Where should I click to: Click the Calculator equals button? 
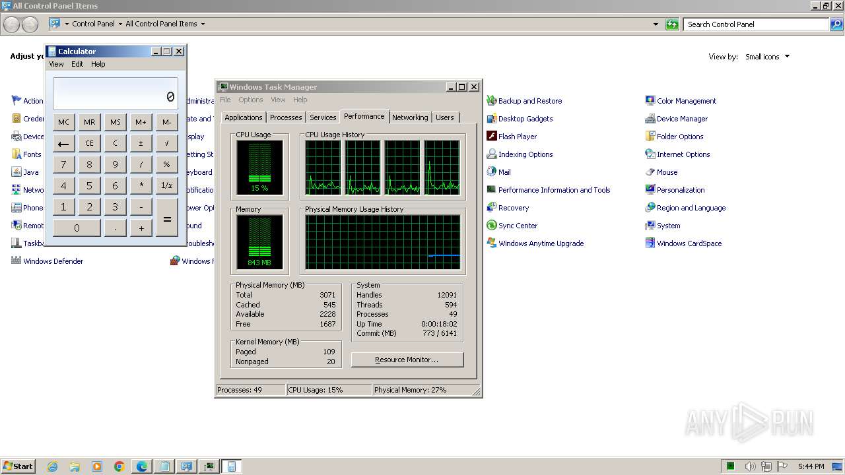click(167, 218)
